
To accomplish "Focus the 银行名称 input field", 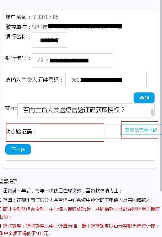I will [x=50, y=40].
